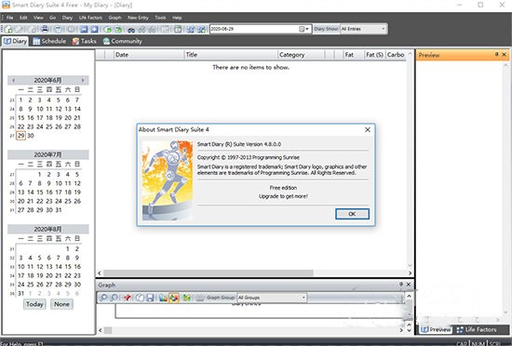Open the Graph Group All Groups dropdown
The height and width of the screenshot is (346, 512).
271,298
